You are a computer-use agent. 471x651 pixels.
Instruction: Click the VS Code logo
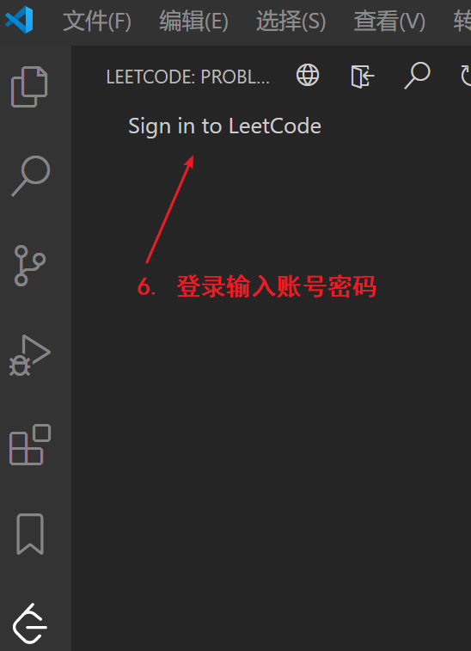(19, 20)
